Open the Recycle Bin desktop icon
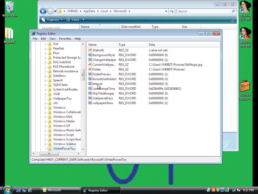 point(10,9)
